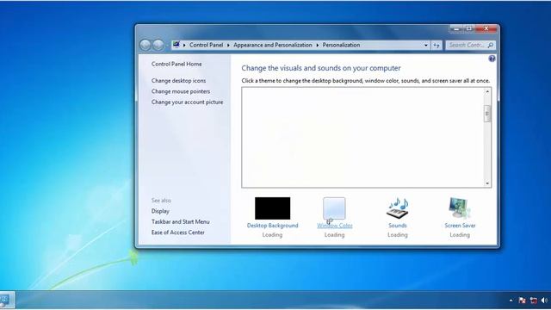This screenshot has width=551, height=310.
Task: Close the Personalization window
Action: (486, 28)
